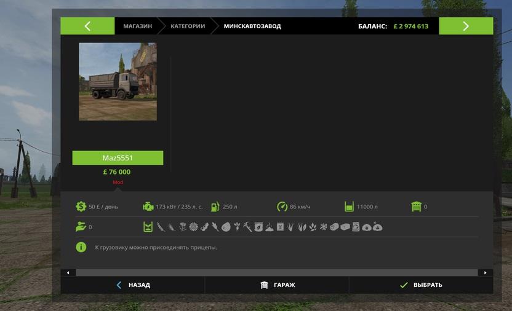
Task: Confirm with the Выбрать button
Action: [x=421, y=285]
